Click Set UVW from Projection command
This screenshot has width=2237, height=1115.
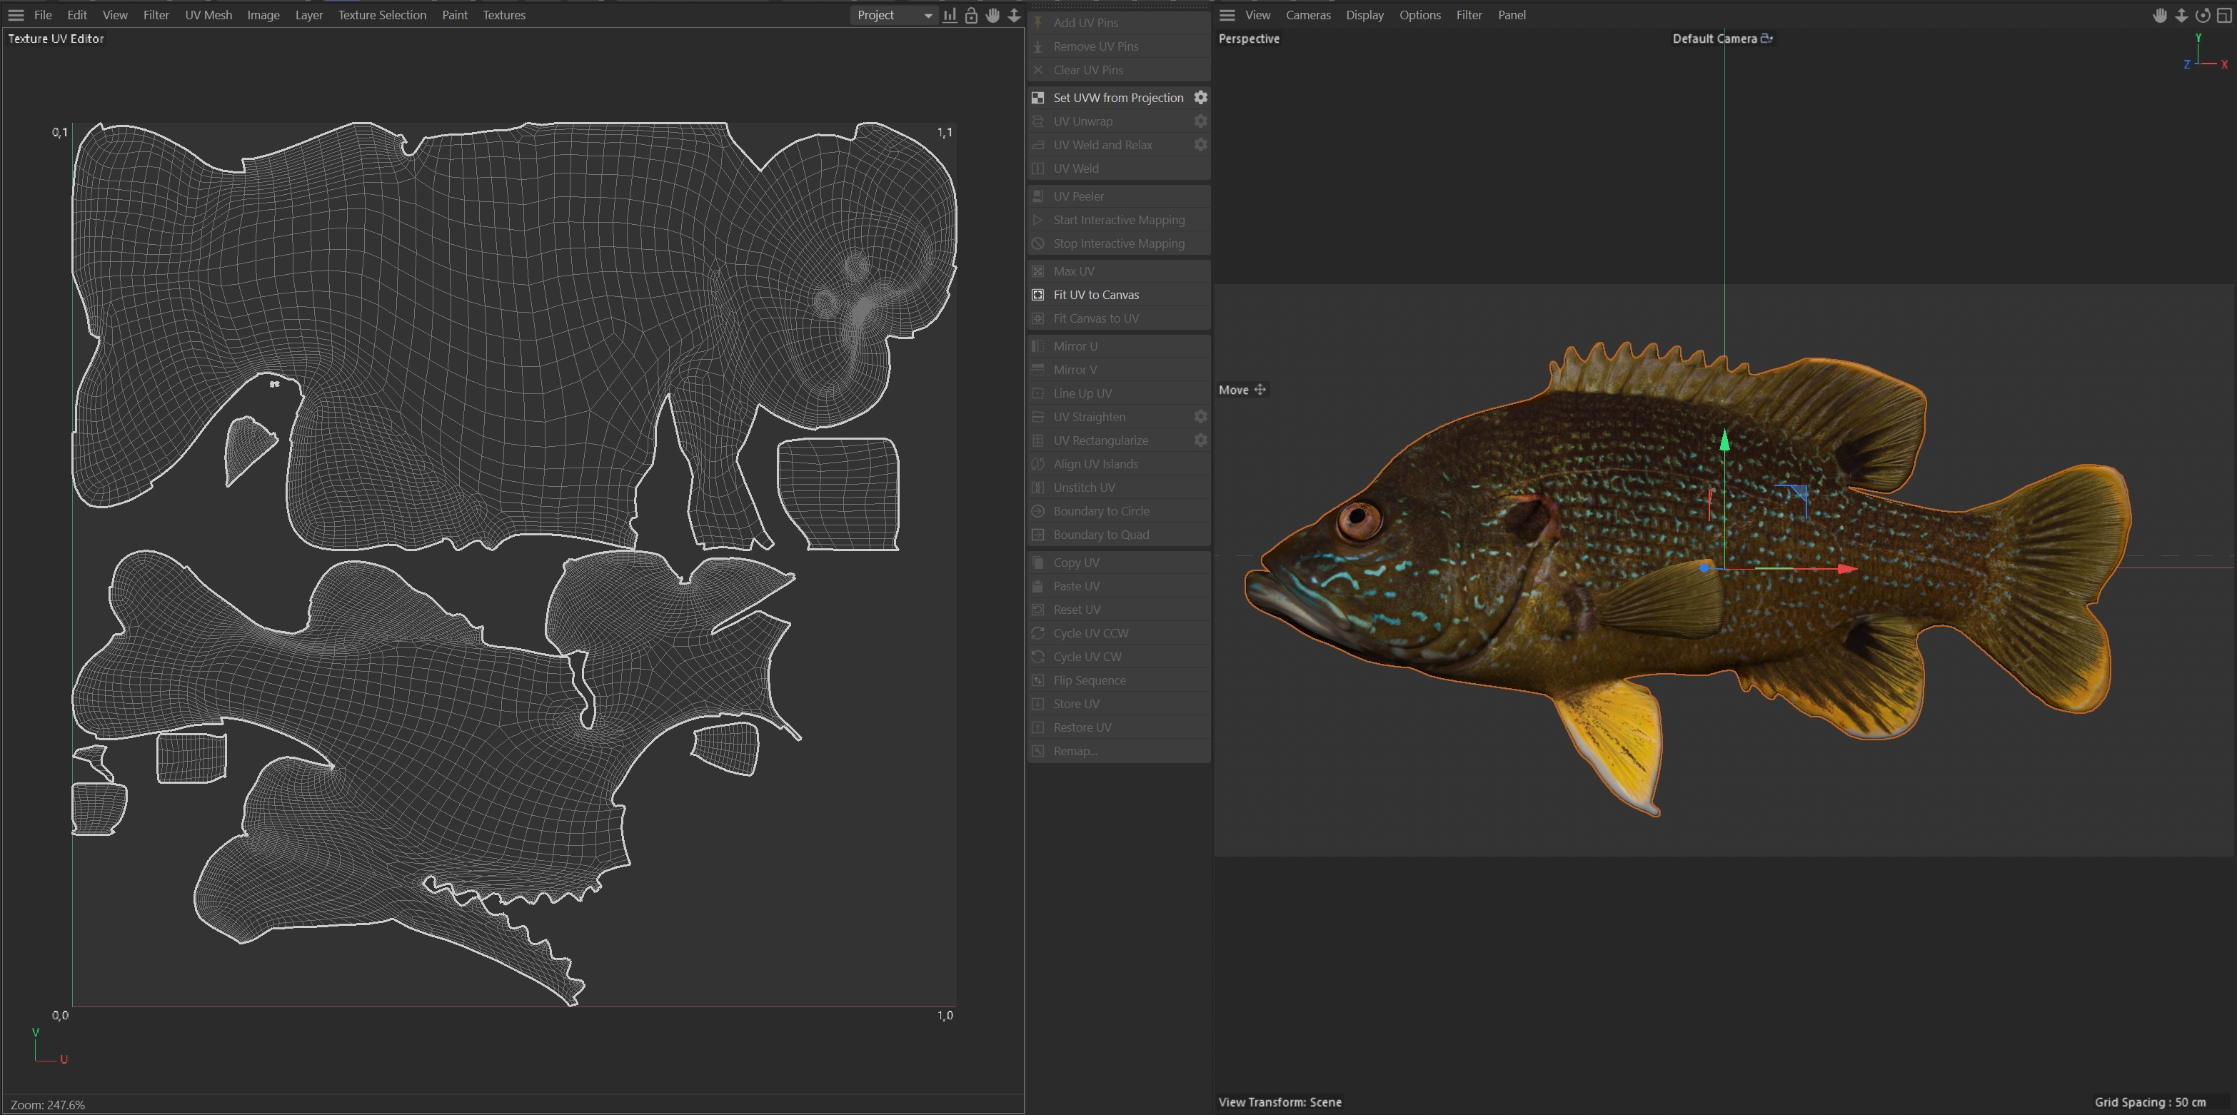pos(1117,97)
